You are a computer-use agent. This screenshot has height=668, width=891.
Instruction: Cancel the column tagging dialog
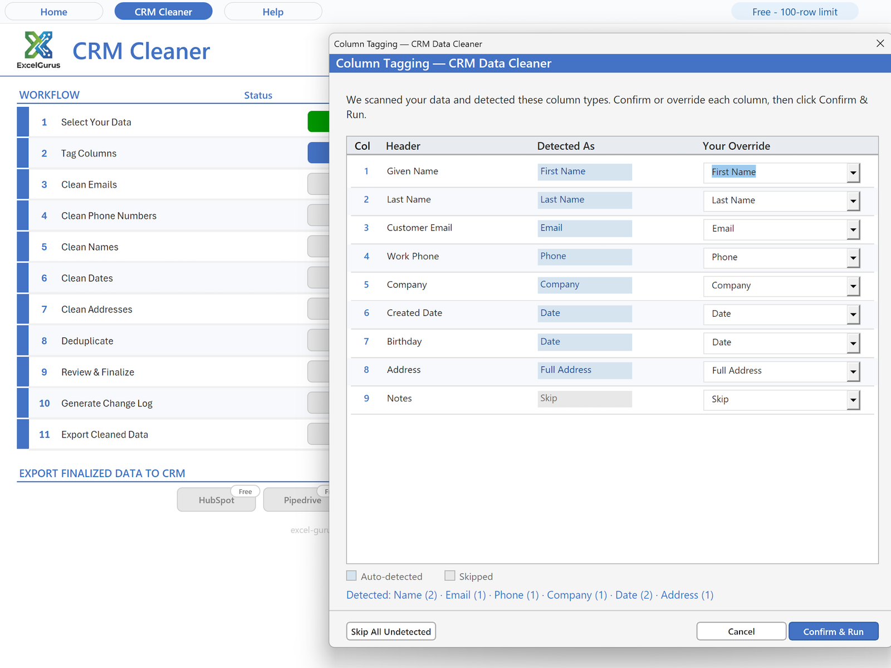[741, 631]
